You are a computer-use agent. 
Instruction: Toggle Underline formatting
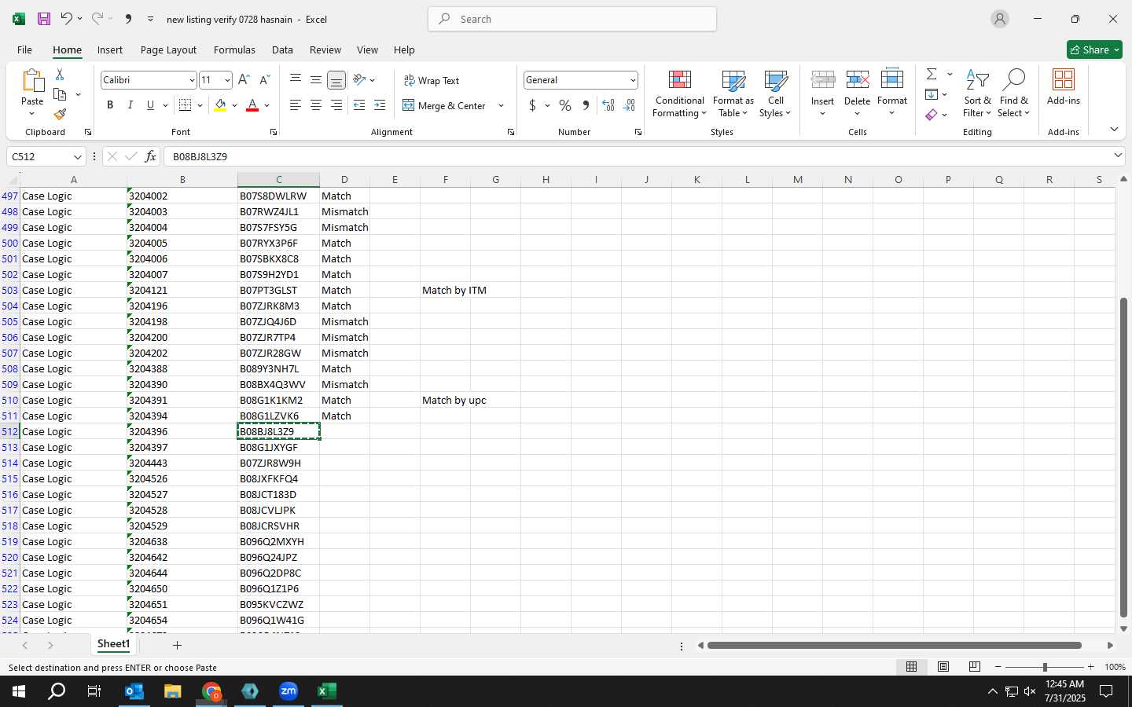click(x=150, y=105)
